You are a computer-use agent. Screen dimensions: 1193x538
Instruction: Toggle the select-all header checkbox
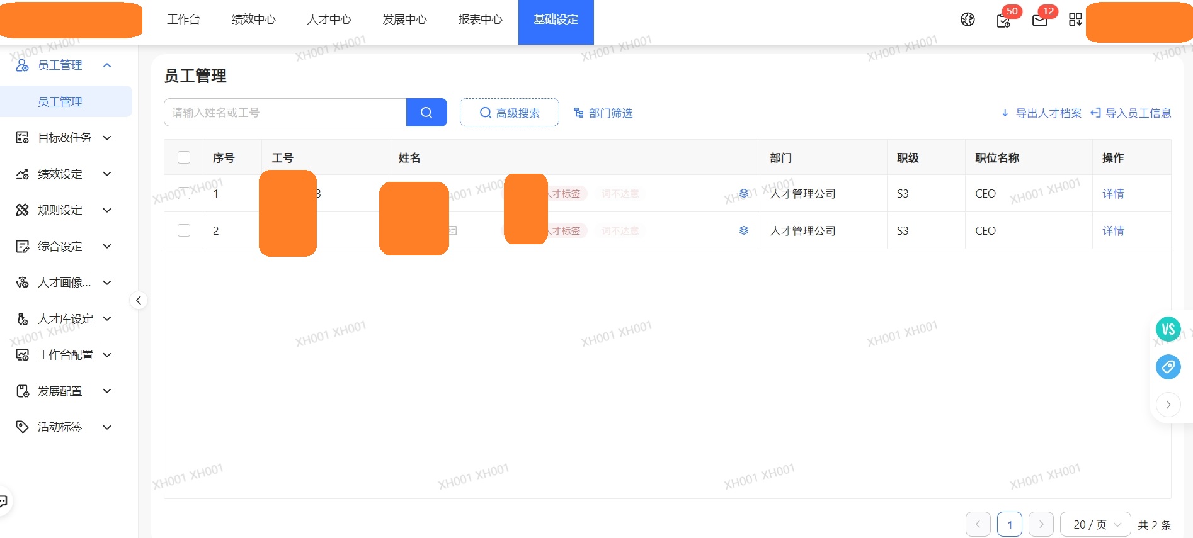(x=184, y=157)
